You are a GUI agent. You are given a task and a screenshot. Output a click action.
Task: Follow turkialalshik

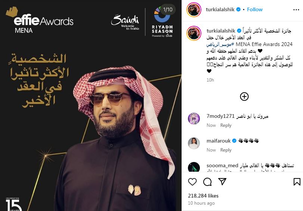tap(255, 9)
